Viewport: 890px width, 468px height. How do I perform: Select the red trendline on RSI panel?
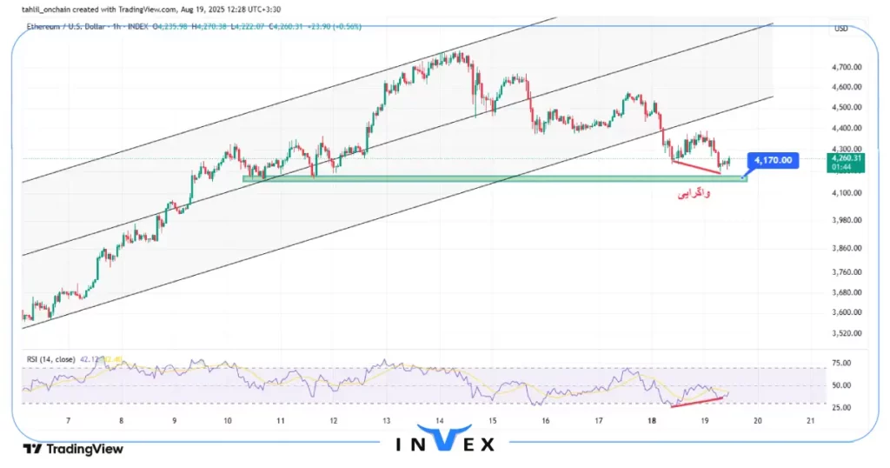tap(696, 401)
